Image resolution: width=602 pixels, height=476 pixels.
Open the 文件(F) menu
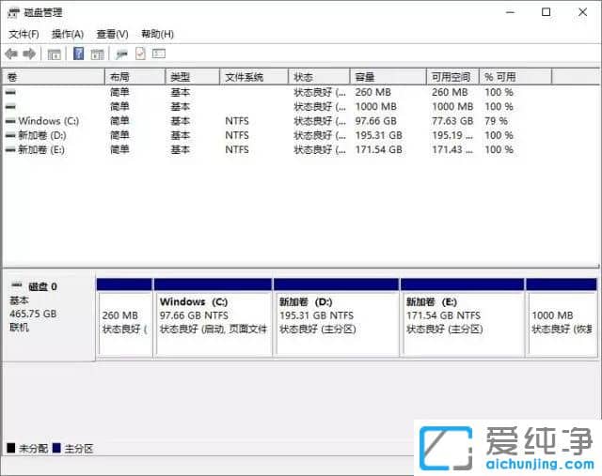point(24,34)
